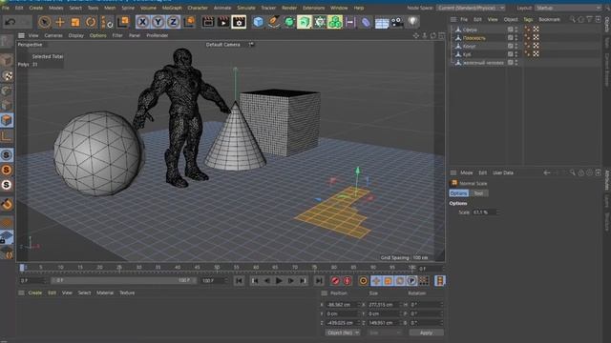Screen dimensions: 611x343
Task: Go to start of animation
Action: (239, 280)
